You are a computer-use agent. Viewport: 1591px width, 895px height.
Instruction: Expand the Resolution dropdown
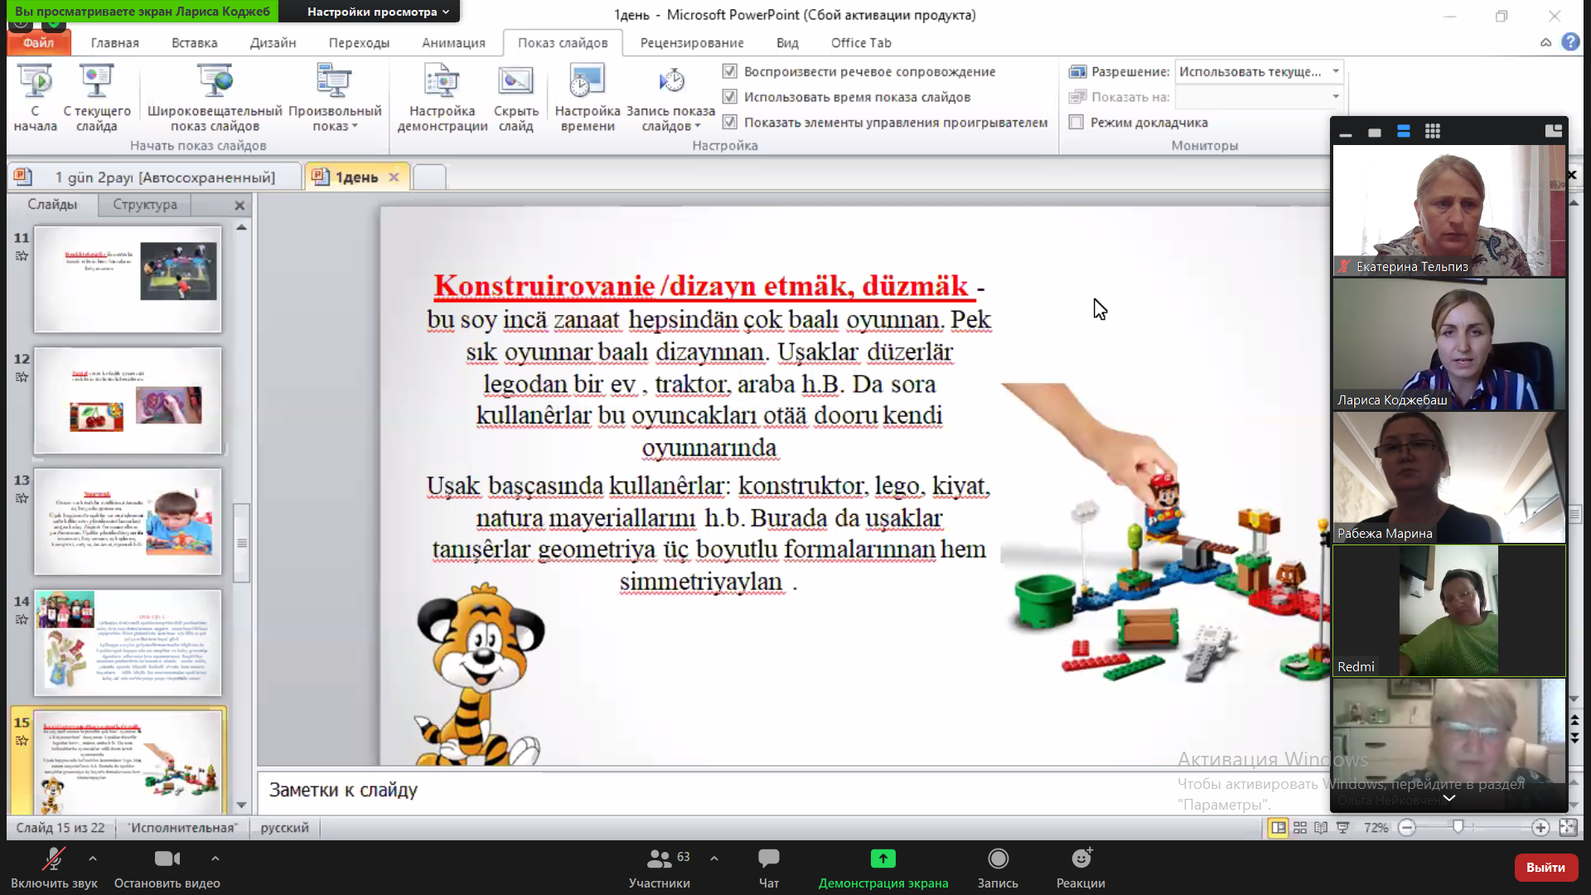click(1335, 71)
